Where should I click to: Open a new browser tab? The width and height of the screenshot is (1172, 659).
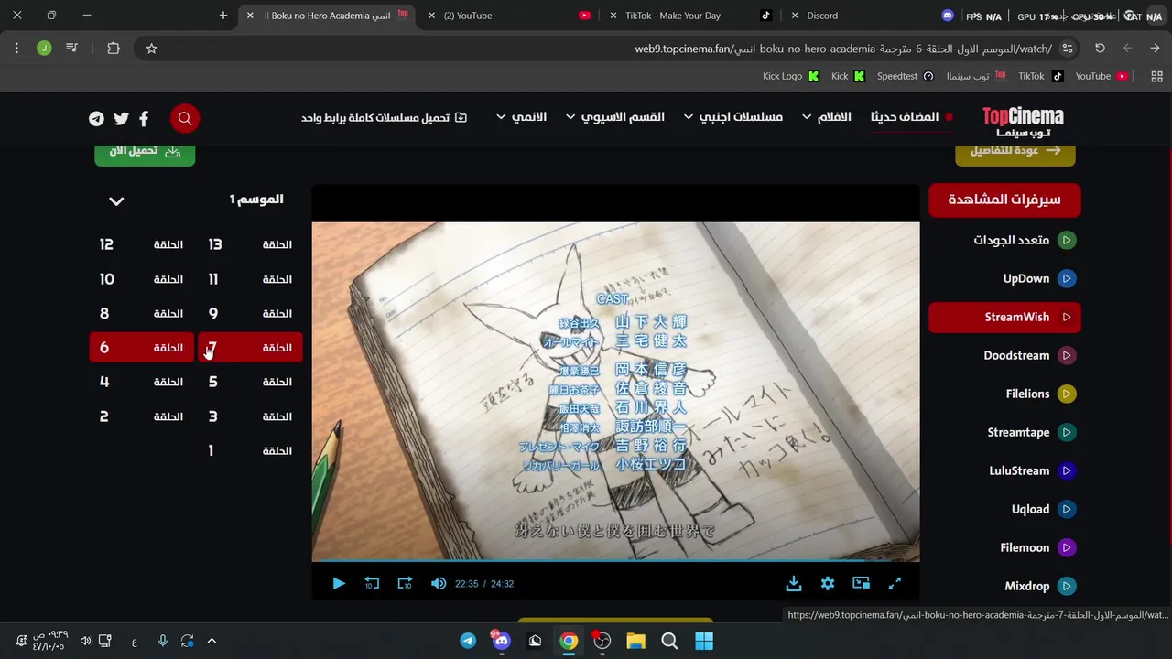223,16
